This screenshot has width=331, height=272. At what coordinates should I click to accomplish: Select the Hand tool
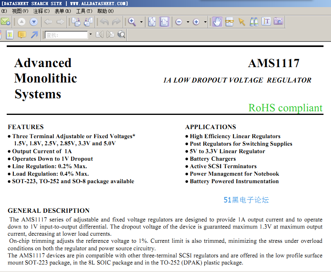(217, 22)
